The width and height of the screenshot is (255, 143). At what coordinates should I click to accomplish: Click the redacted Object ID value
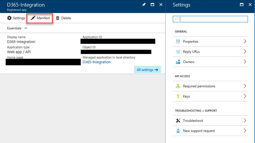[116, 52]
